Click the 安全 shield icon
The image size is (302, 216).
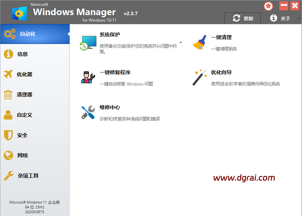point(8,135)
